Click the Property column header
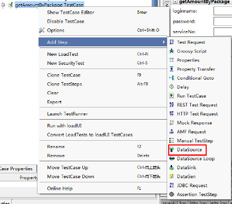 pyautogui.click(x=28, y=178)
